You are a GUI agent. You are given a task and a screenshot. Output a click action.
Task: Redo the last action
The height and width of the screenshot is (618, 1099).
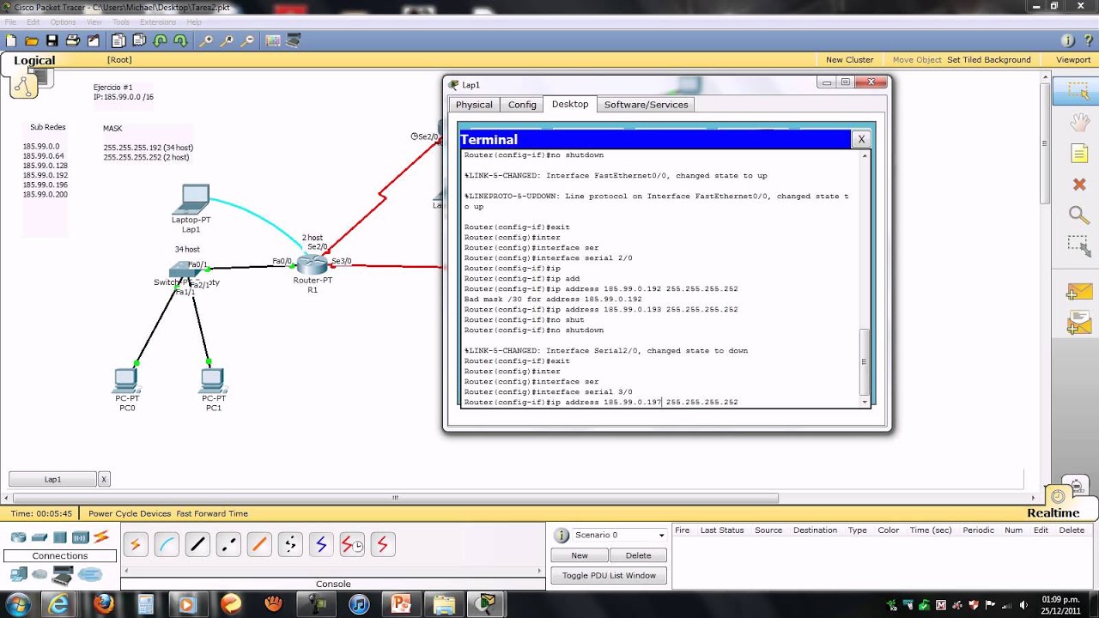point(180,40)
